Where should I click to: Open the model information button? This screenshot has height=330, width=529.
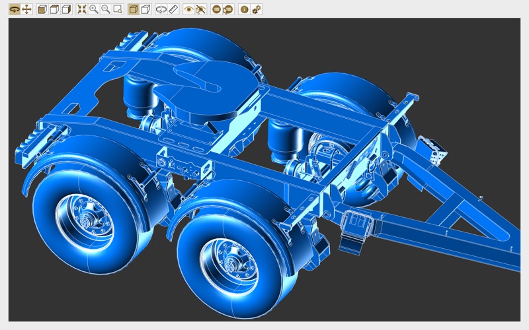click(x=244, y=9)
